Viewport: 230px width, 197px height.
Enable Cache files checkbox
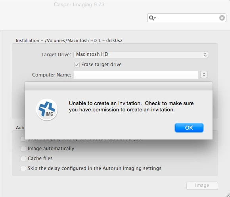(x=23, y=159)
